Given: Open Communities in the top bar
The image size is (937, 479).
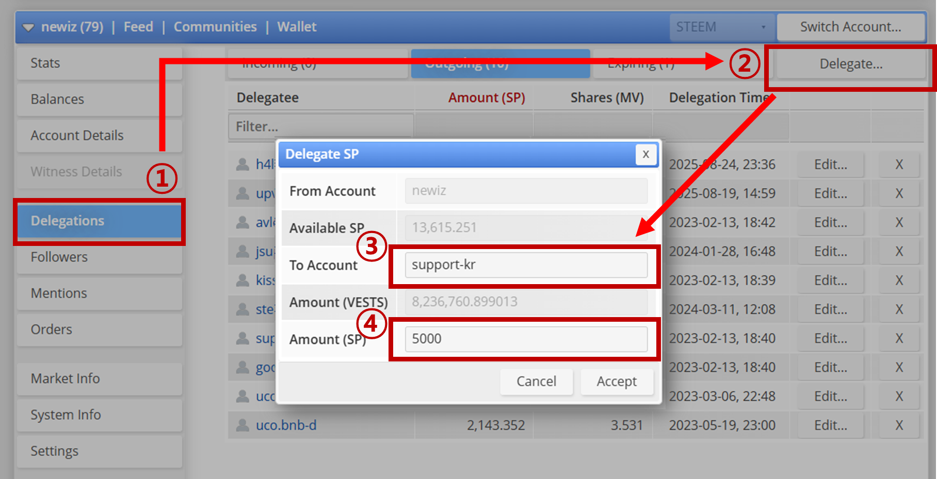Looking at the screenshot, I should tap(215, 27).
